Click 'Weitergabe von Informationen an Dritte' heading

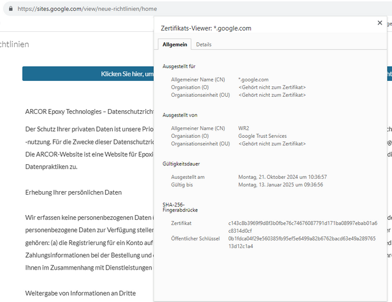(80, 293)
